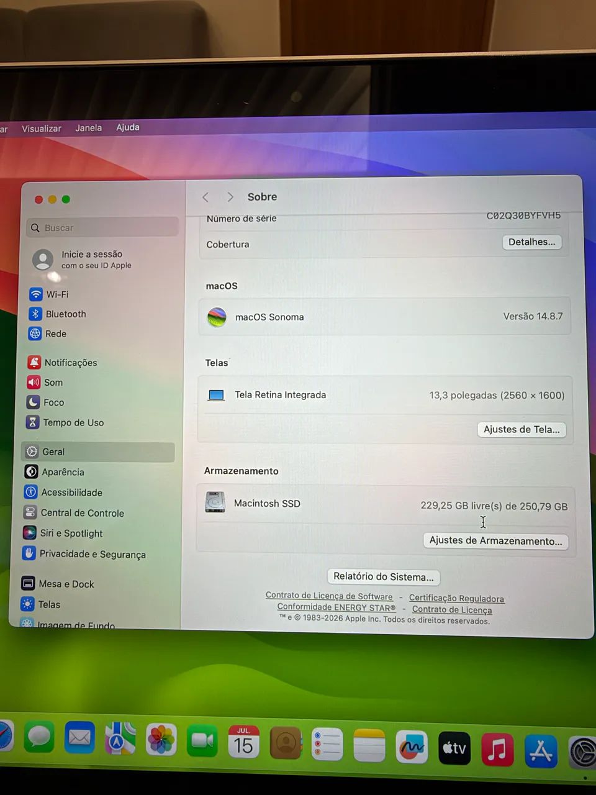The height and width of the screenshot is (795, 596).
Task: Click the Tela Retina laptop icon
Action: click(x=216, y=395)
